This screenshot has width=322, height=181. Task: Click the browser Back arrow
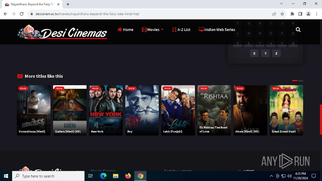tap(6, 14)
